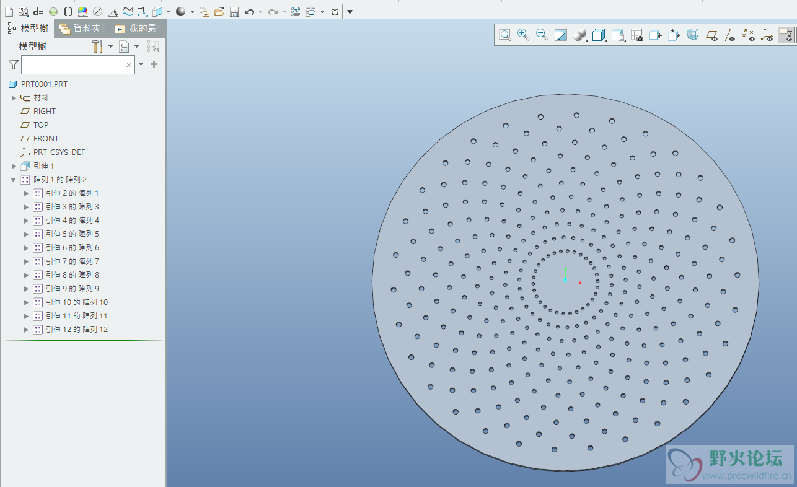The image size is (797, 487).
Task: Select PRT0001.PRT in the tree
Action: (x=44, y=84)
